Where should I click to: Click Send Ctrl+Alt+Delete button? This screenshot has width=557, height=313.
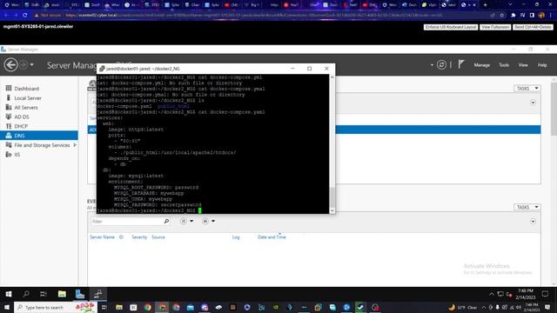pyautogui.click(x=533, y=27)
